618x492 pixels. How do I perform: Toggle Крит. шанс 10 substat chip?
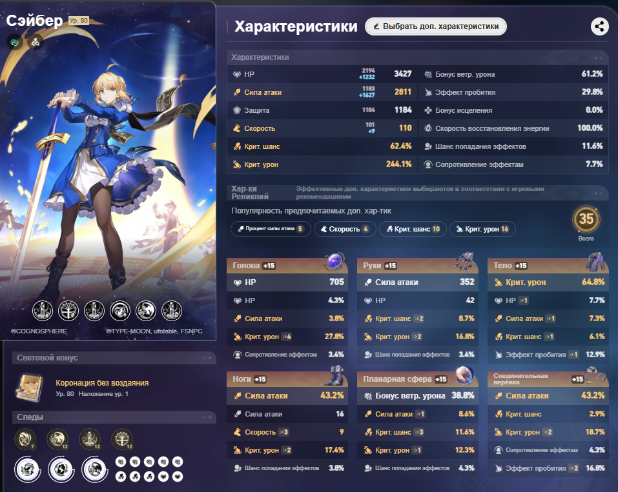[x=413, y=229]
